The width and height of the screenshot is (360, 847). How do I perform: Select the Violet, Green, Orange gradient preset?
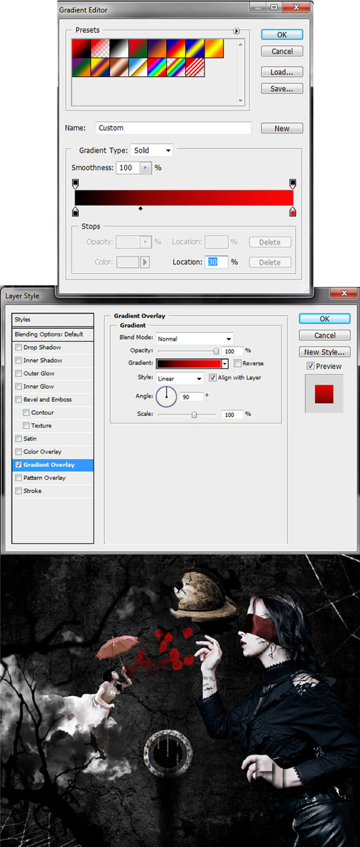click(x=81, y=66)
